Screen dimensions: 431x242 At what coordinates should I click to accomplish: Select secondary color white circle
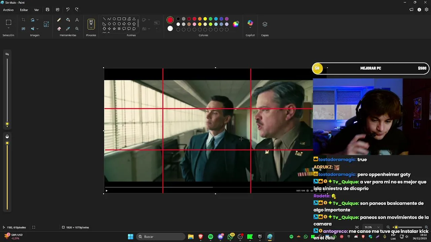170,29
